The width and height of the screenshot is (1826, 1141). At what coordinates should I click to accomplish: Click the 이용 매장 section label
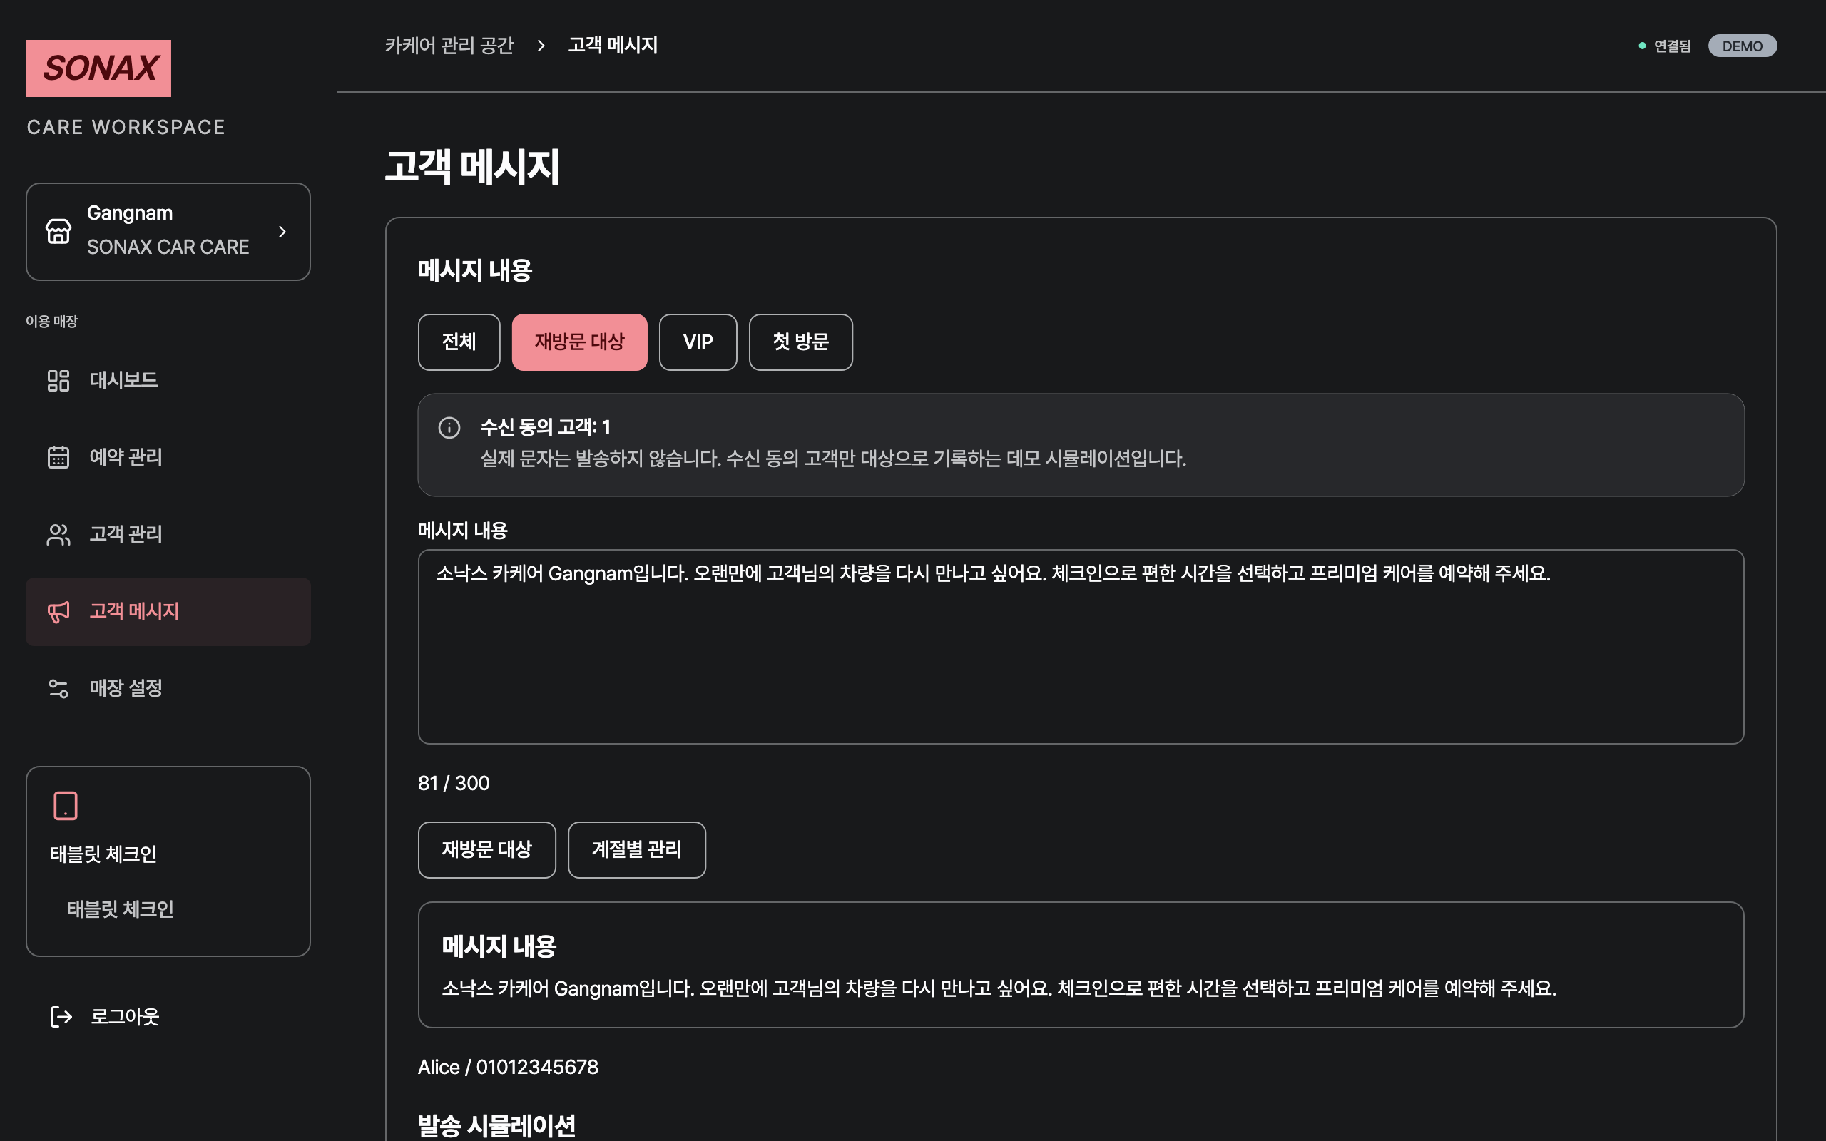pyautogui.click(x=51, y=322)
